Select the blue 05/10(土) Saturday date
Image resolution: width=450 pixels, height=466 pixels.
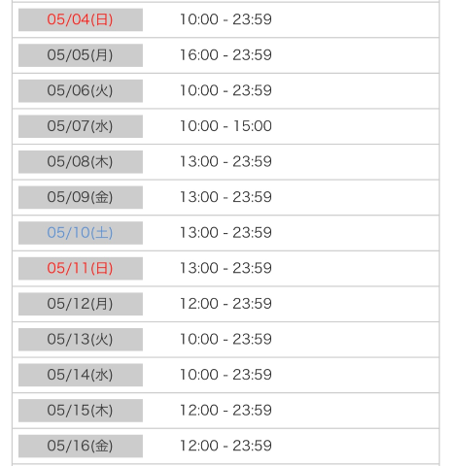coord(81,233)
